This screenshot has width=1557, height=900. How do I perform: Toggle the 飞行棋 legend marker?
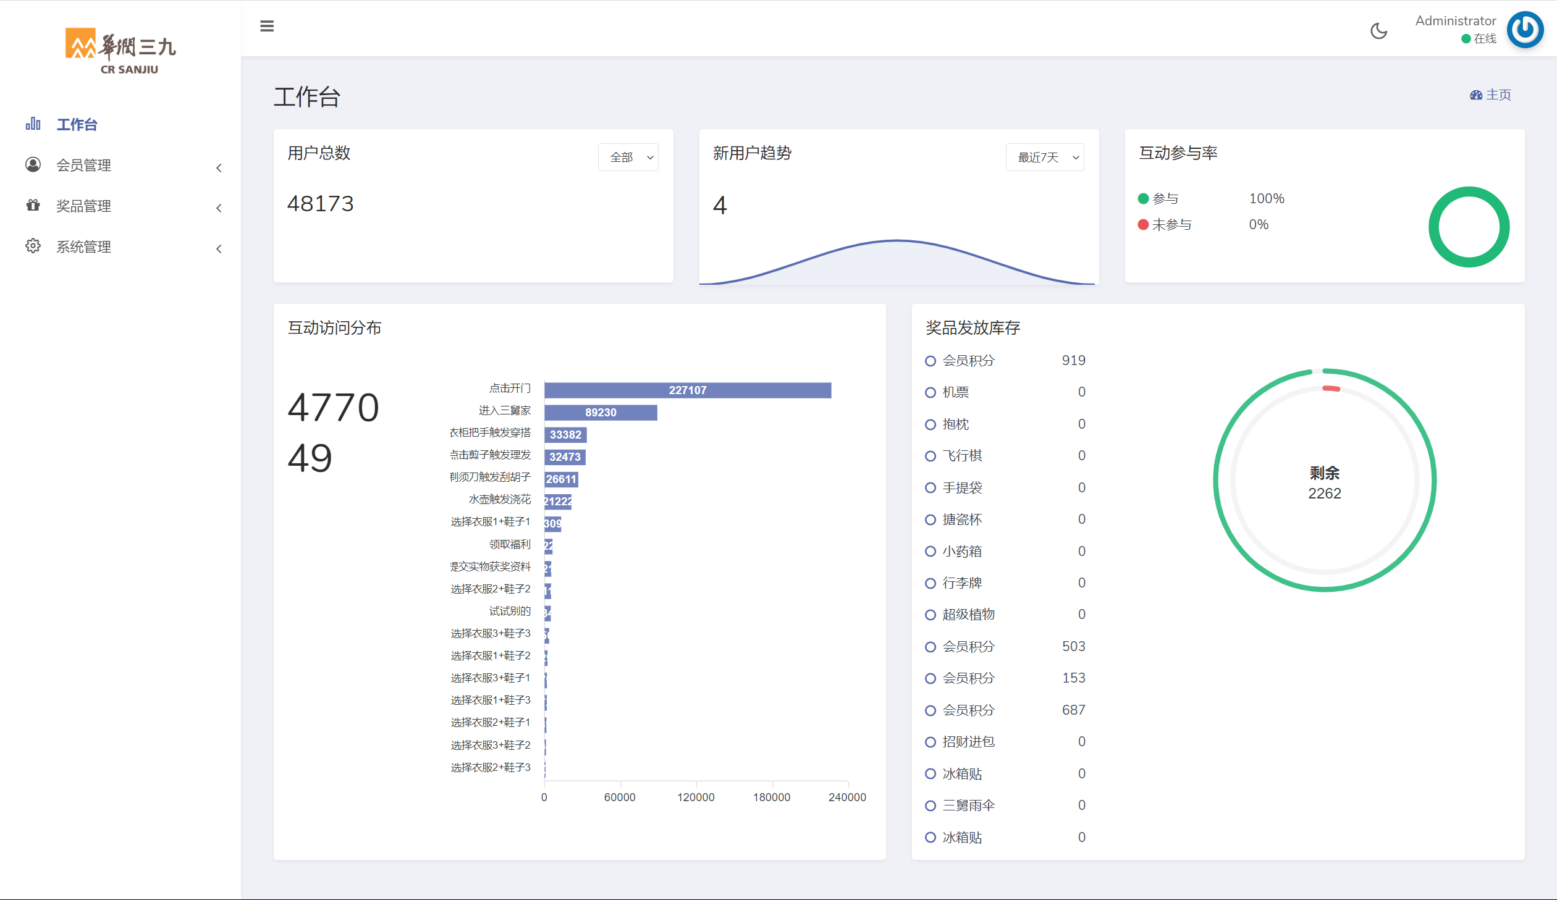[930, 456]
